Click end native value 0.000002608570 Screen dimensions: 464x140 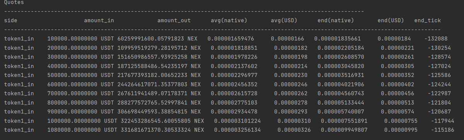click(x=341, y=57)
